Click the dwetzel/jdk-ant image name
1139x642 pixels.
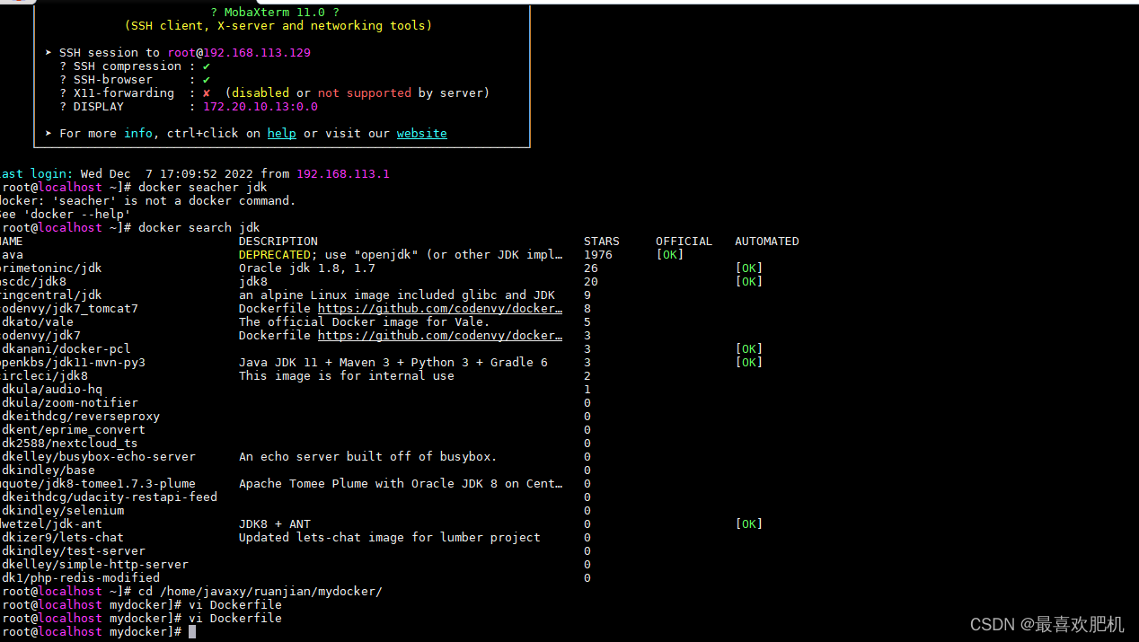(51, 523)
